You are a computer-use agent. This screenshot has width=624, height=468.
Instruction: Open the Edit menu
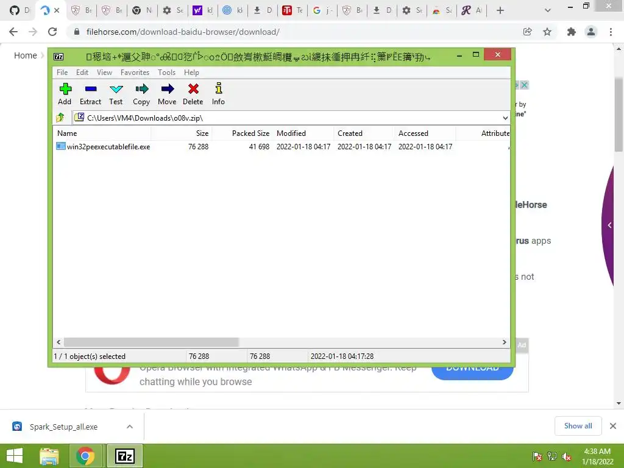coord(82,73)
